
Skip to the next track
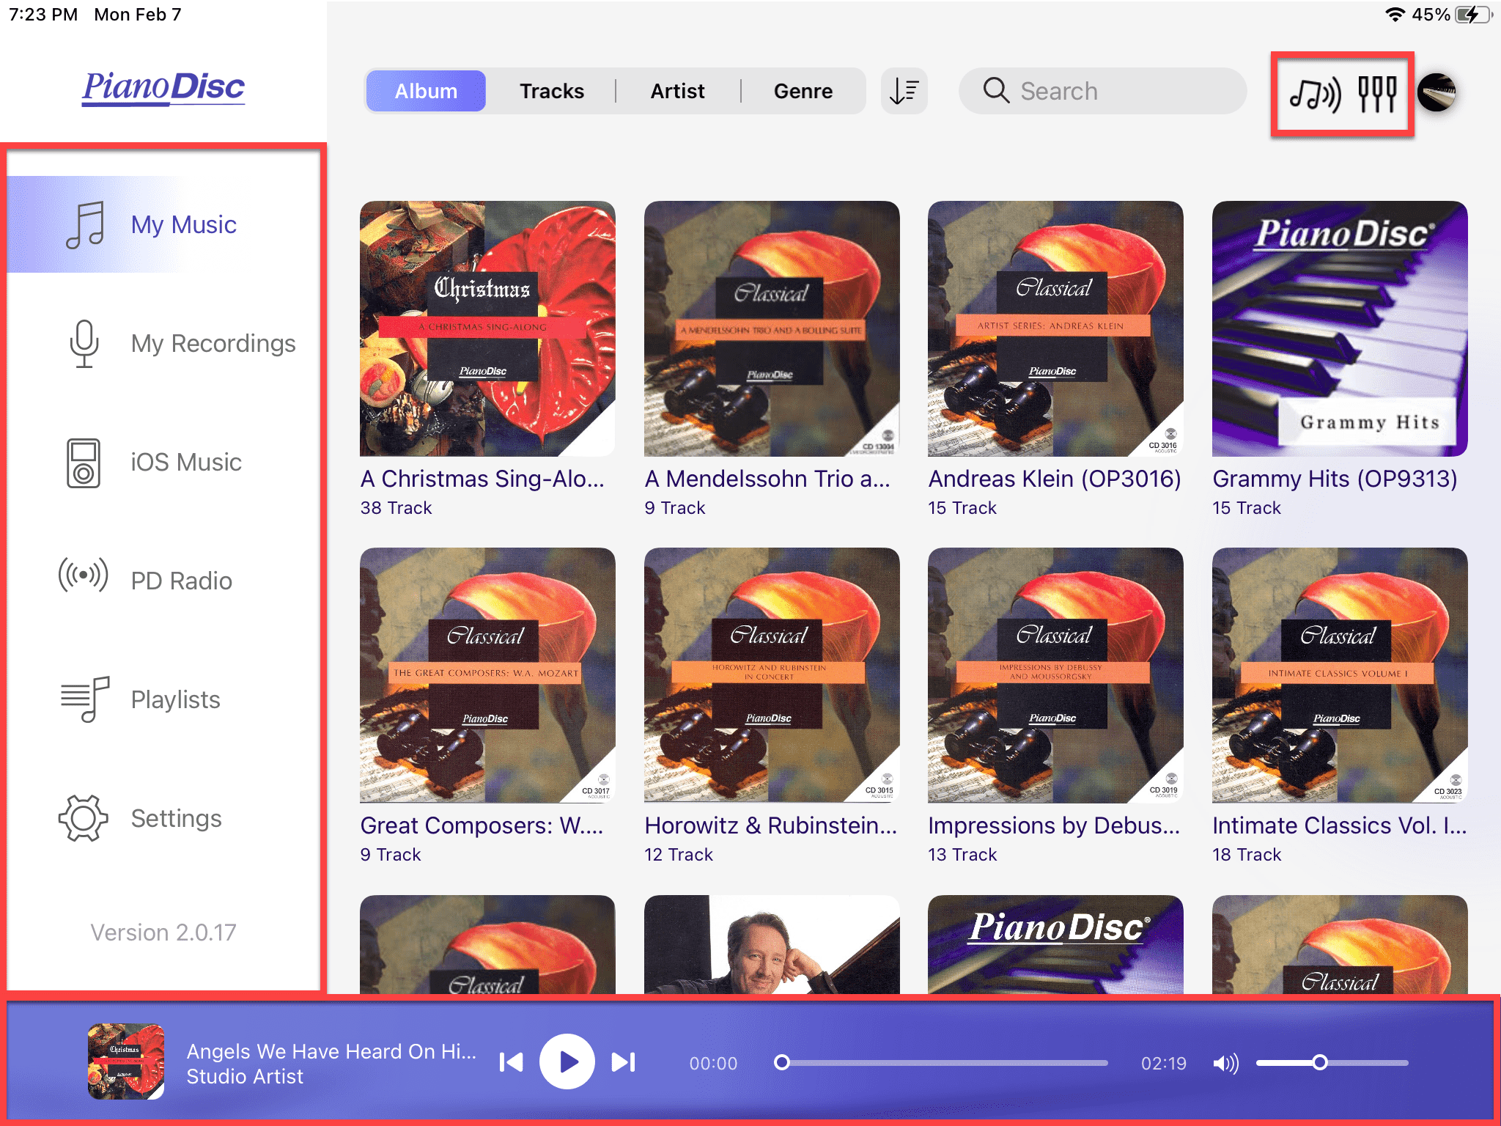click(x=624, y=1062)
